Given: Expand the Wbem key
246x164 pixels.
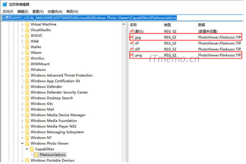Looking at the screenshot, I should (22, 53).
